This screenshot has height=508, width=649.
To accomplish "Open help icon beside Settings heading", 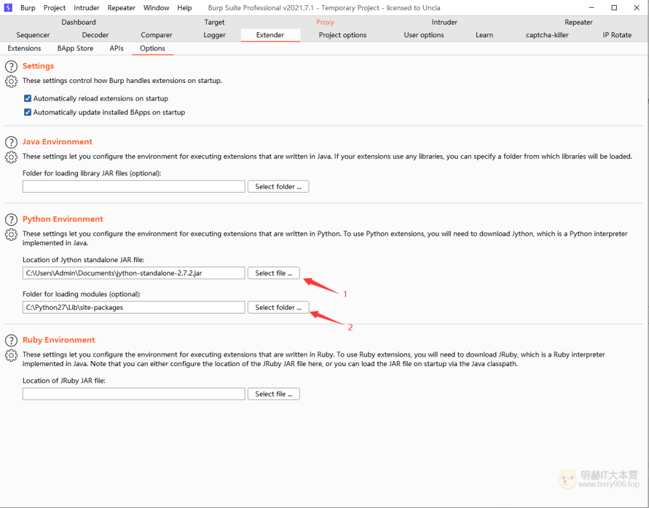I will pyautogui.click(x=11, y=66).
